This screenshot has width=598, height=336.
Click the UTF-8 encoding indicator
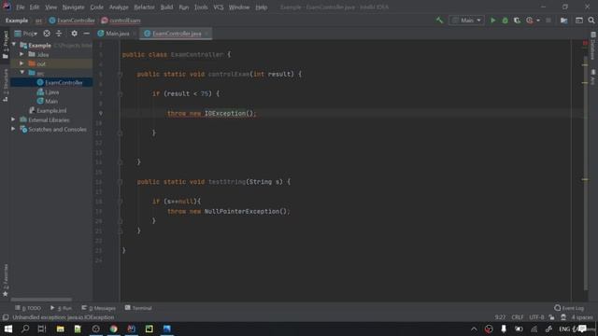536,317
